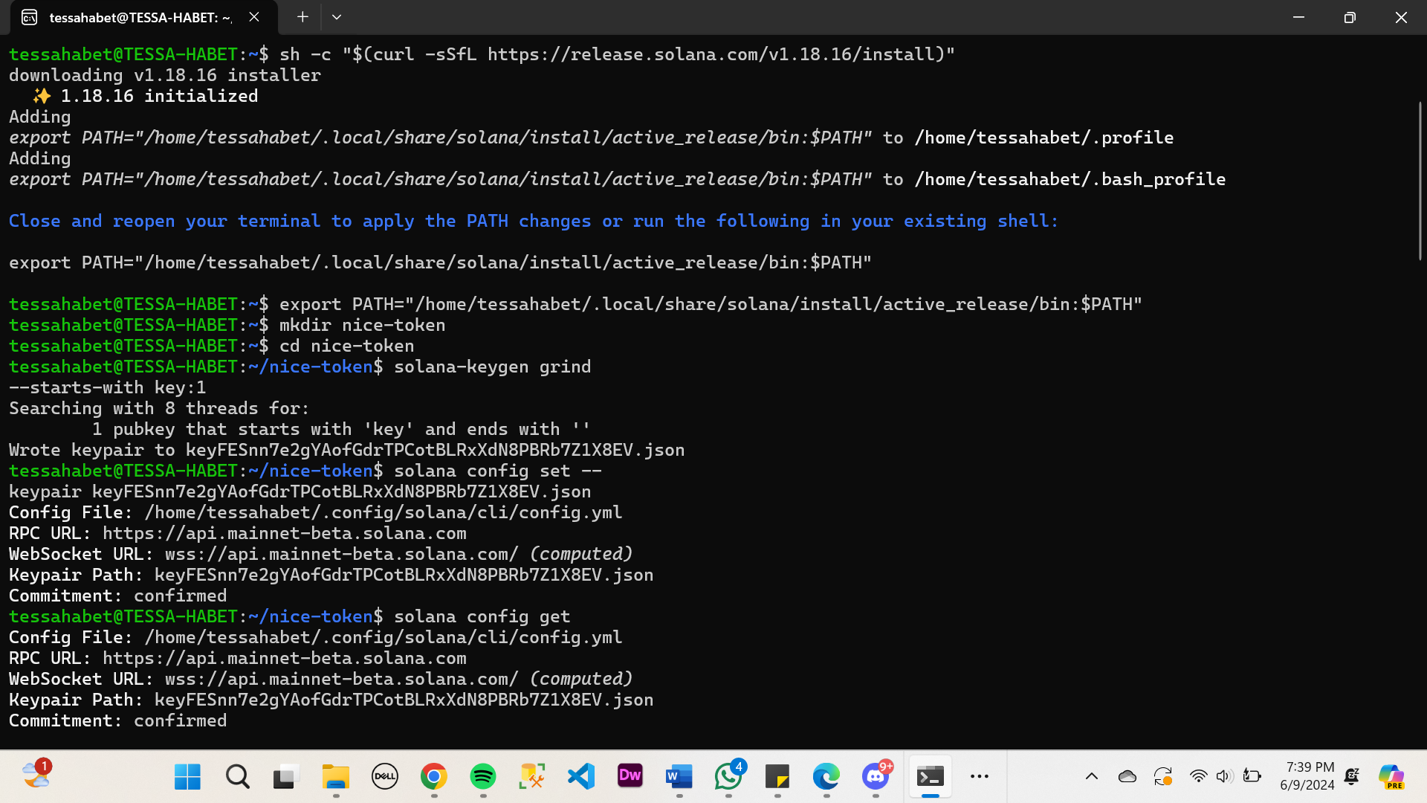Open the Windows Start menu
The height and width of the screenshot is (803, 1427).
[x=187, y=776]
